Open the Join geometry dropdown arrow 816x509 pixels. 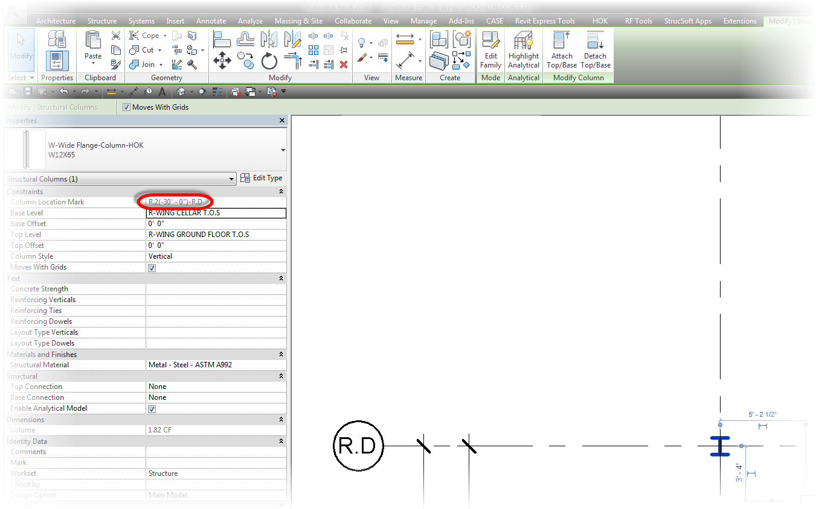pyautogui.click(x=161, y=65)
